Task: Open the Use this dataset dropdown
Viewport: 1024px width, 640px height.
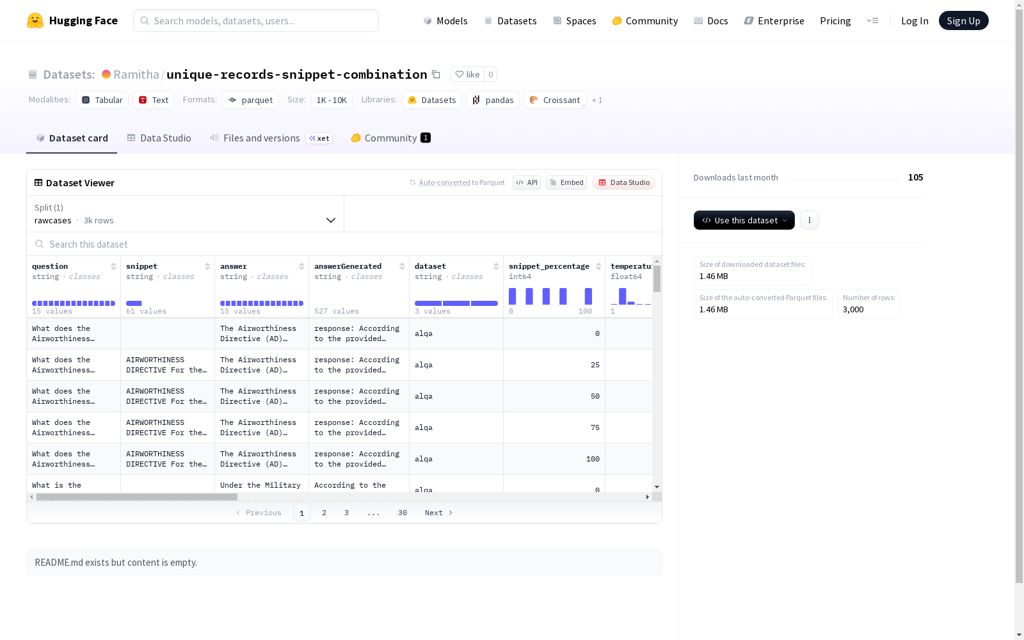Action: [x=744, y=220]
